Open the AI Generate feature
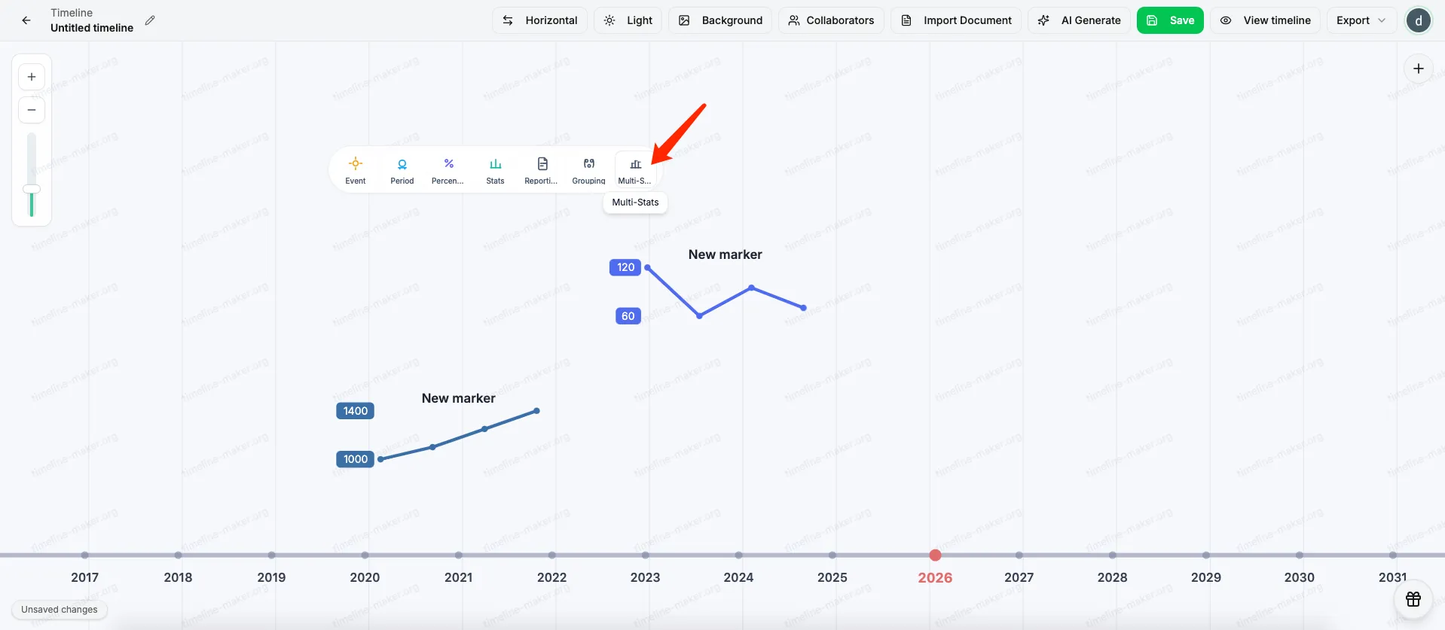The image size is (1445, 630). [1080, 20]
